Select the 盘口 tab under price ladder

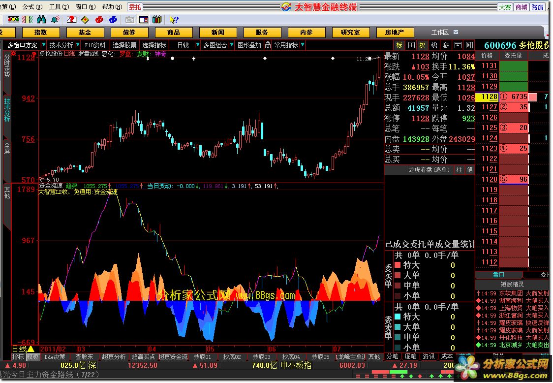499,274
